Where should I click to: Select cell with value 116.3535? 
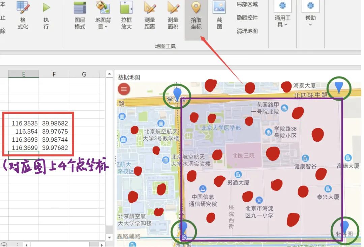(x=24, y=123)
